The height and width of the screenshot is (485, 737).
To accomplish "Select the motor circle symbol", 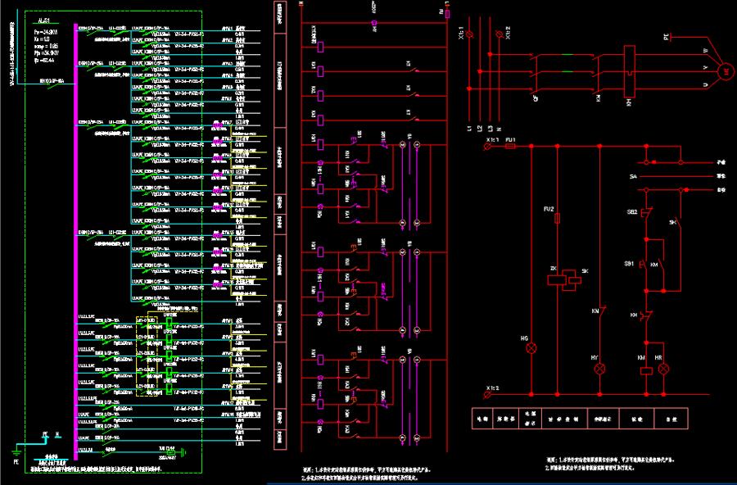I will (726, 72).
